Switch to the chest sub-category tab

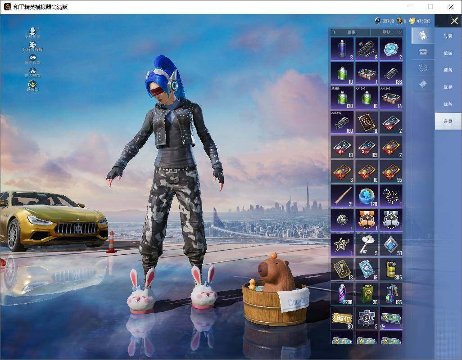click(x=423, y=52)
